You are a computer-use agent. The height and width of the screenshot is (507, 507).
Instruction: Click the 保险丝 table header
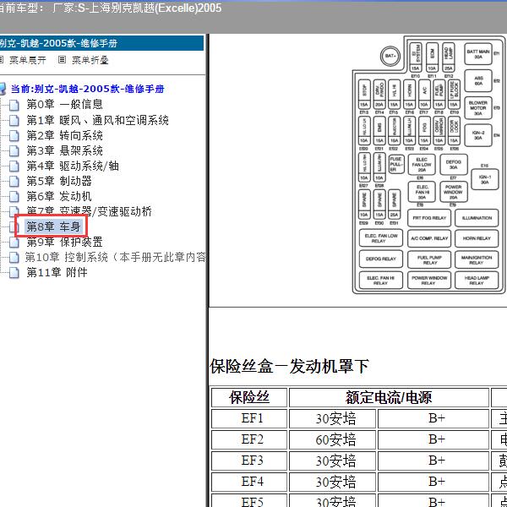(249, 397)
